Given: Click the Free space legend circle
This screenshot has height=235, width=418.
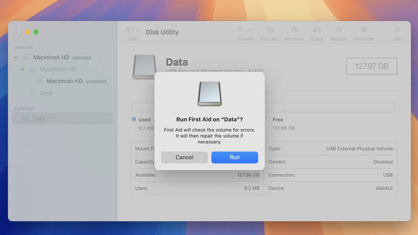Looking at the screenshot, I should click(x=268, y=119).
